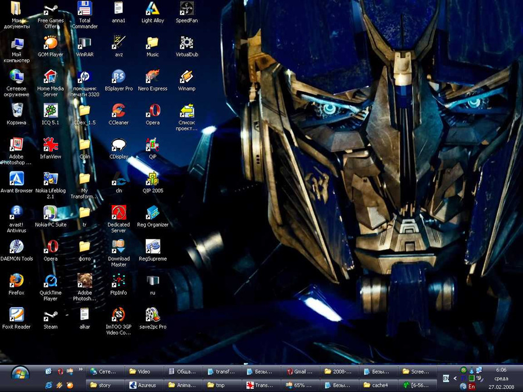Viewport: 523px width, 392px height.
Task: Open QuickTime Player shortcut
Action: coord(51,287)
